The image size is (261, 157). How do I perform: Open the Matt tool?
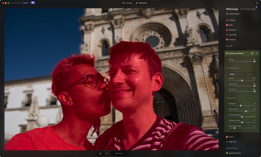tap(229, 25)
